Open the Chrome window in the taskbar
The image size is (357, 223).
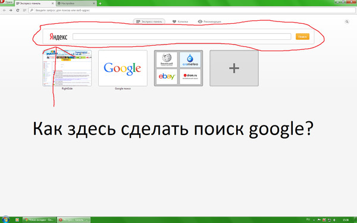[39, 220]
